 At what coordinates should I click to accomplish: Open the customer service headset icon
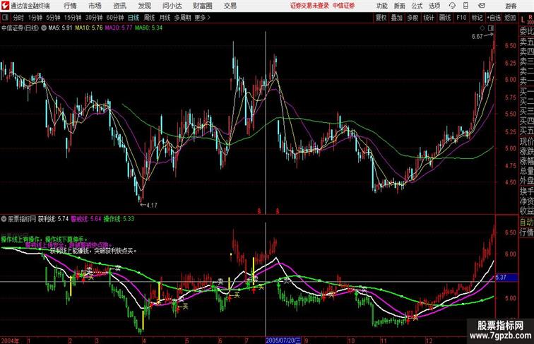click(x=452, y=6)
